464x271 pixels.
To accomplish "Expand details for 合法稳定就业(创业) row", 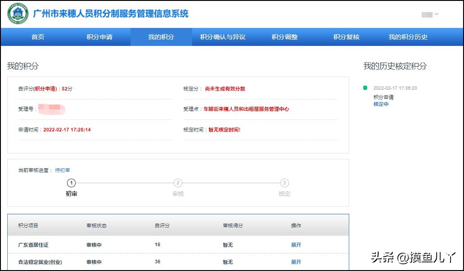I will 296,262.
